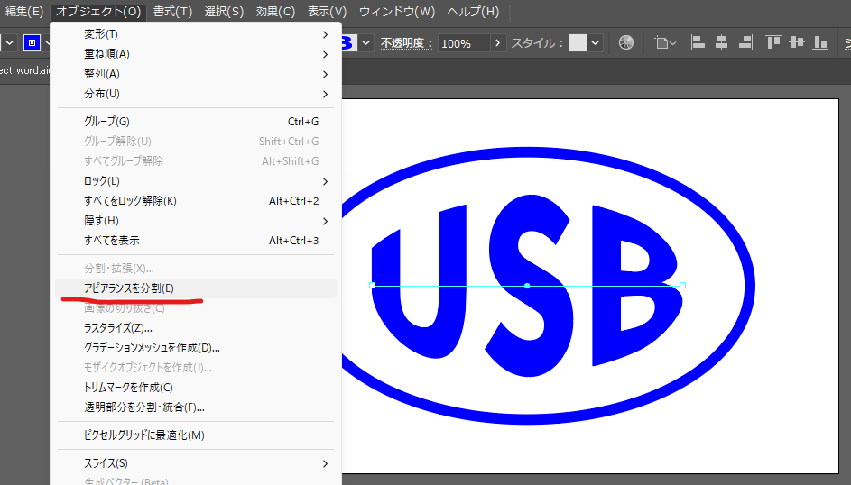Click the Vertical Align Bottom icon

820,42
